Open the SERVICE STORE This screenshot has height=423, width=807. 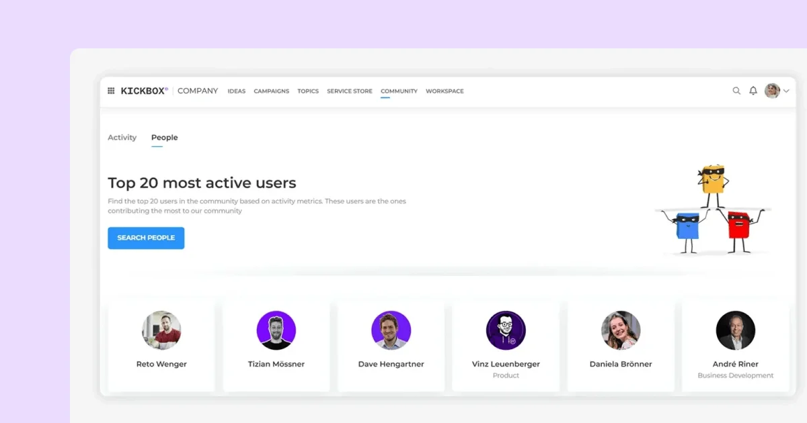point(349,91)
